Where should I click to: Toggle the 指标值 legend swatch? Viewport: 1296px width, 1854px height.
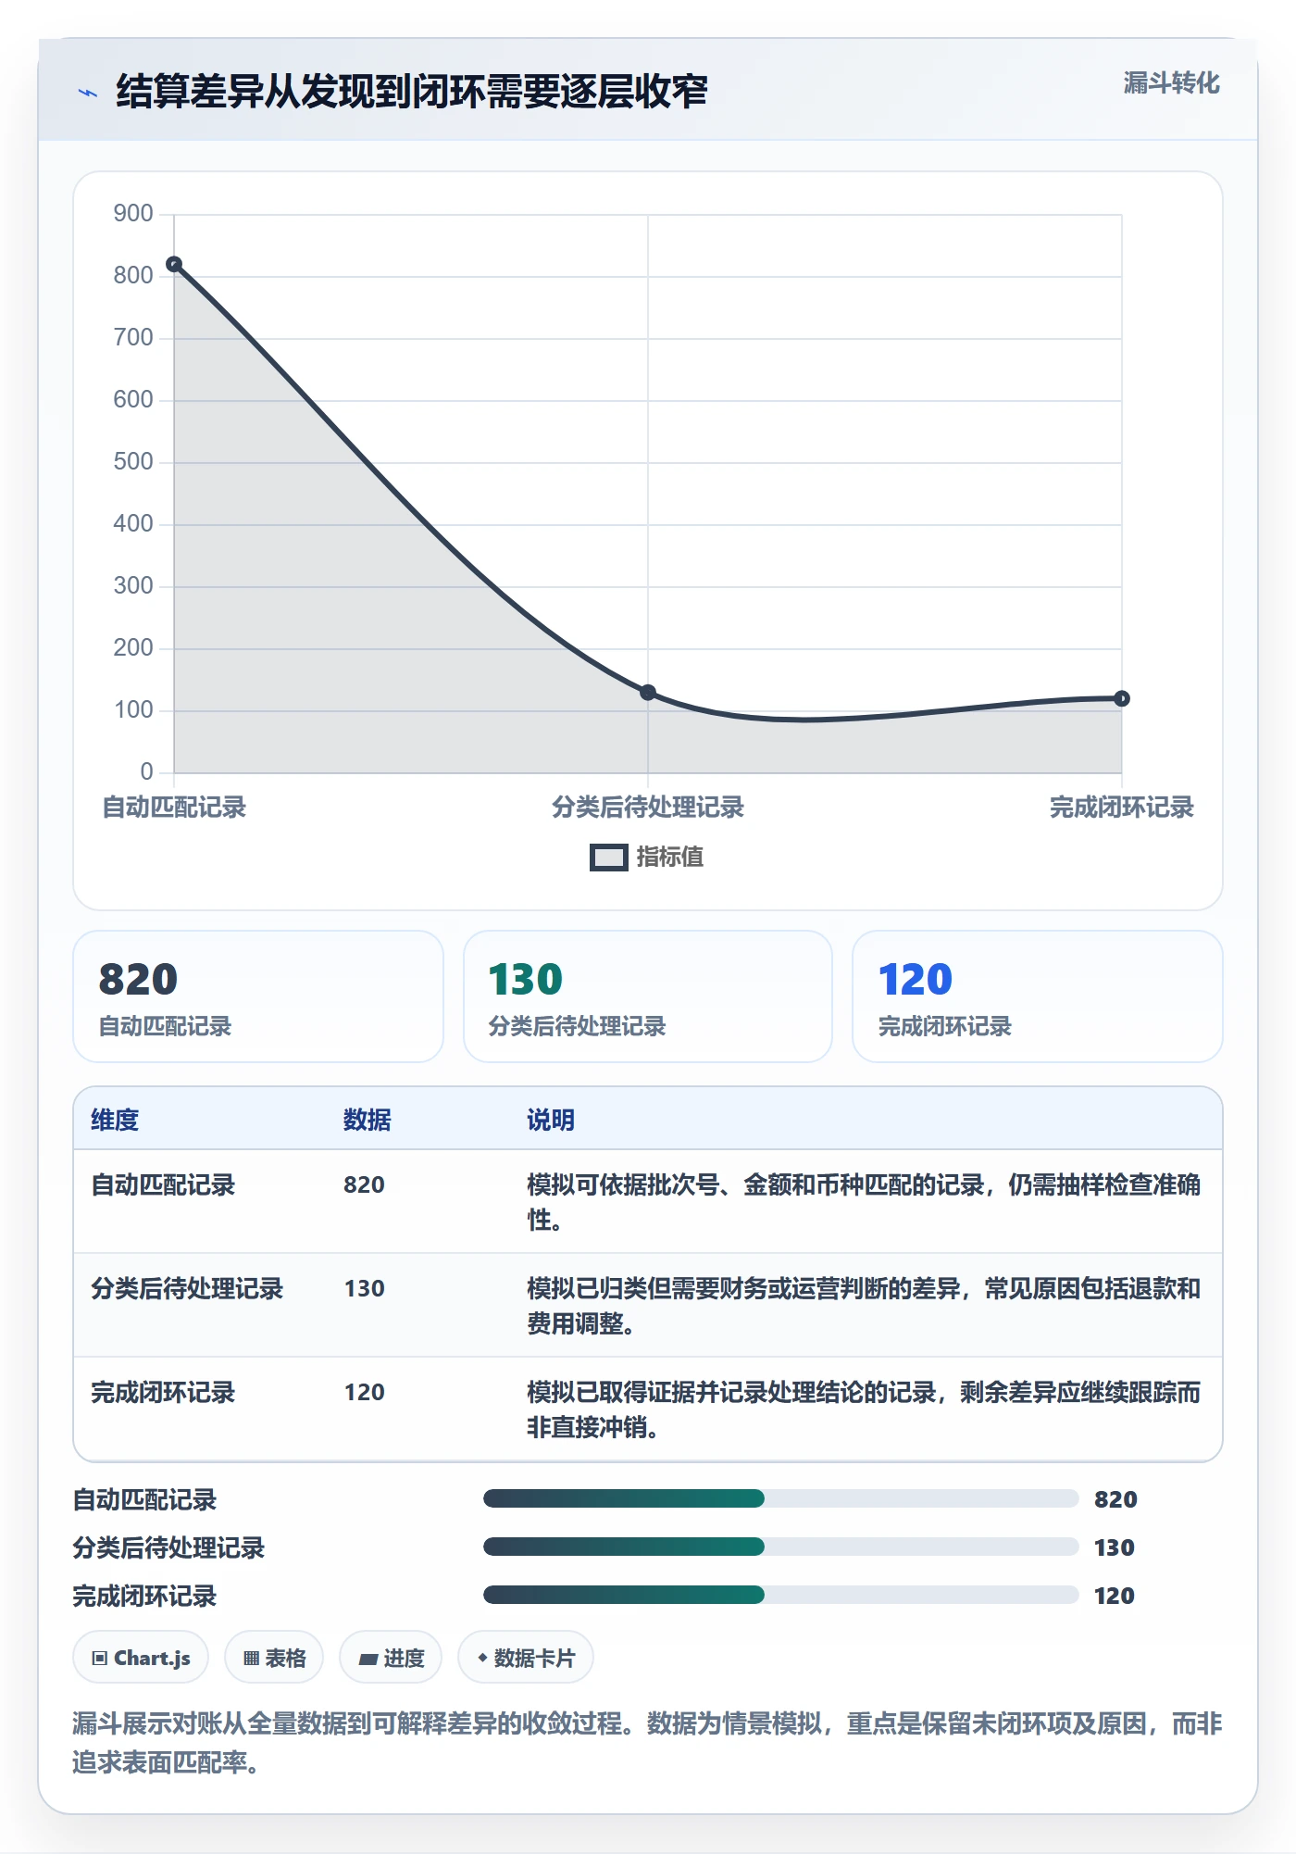[x=608, y=858]
